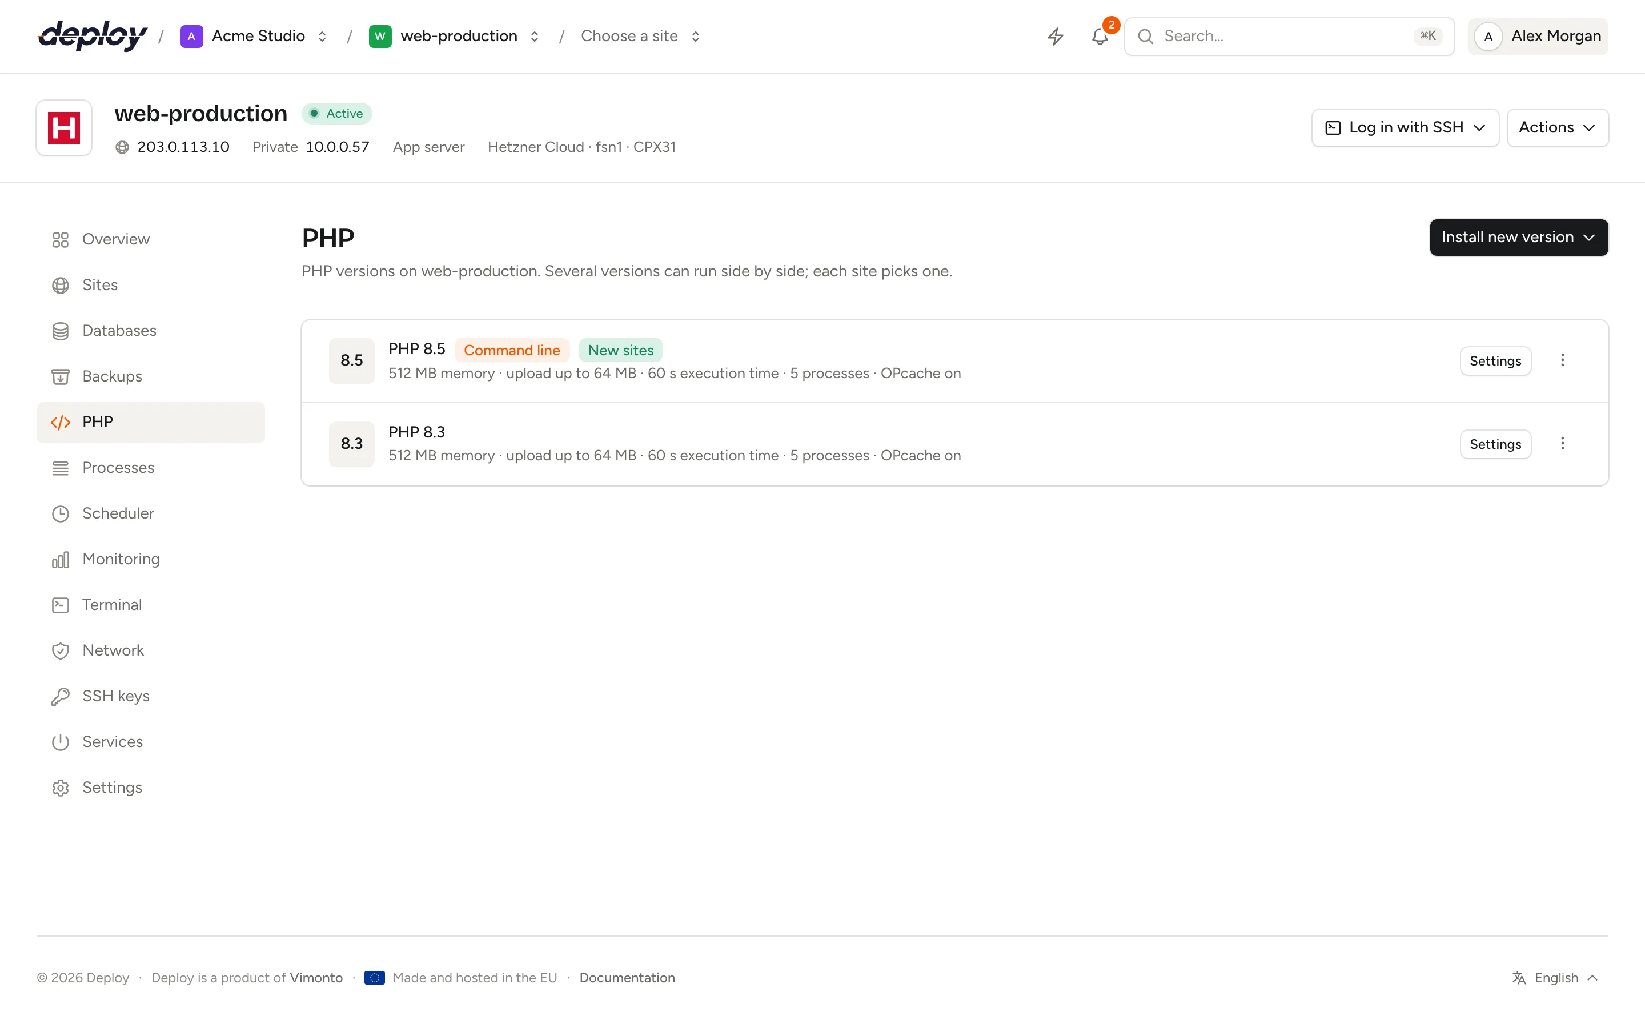Open the three-dot menu for PHP 8.5
This screenshot has height=1028, width=1645.
pyautogui.click(x=1562, y=360)
